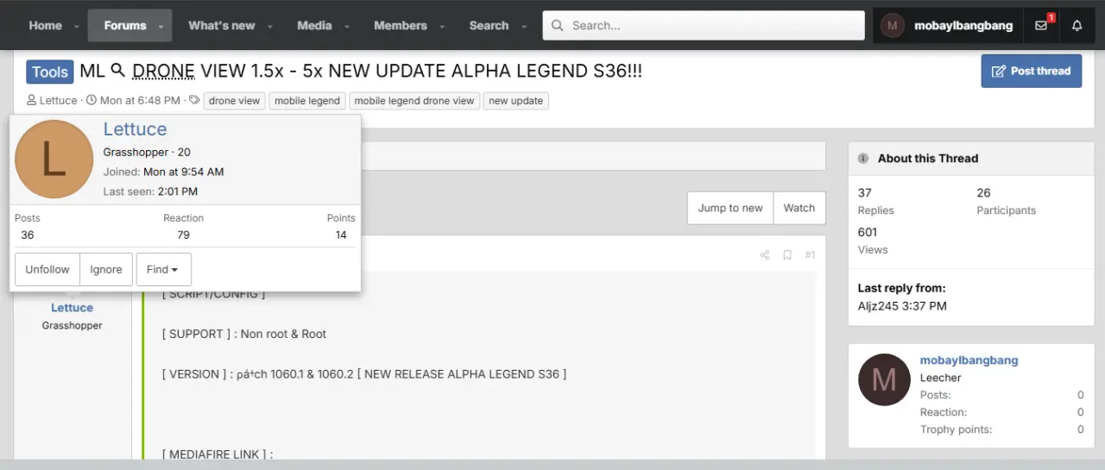This screenshot has height=470, width=1105.
Task: Click the Points count 14 in popup
Action: (x=341, y=235)
